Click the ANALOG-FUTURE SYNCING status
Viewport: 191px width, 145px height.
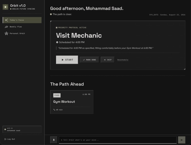(x=23, y=9)
